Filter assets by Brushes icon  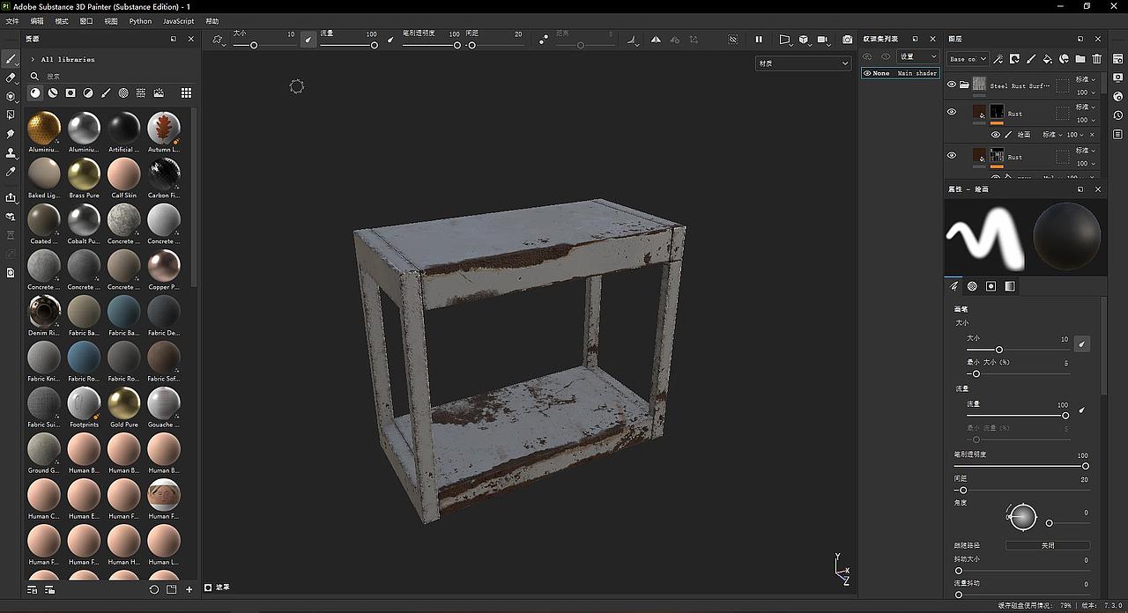(106, 92)
